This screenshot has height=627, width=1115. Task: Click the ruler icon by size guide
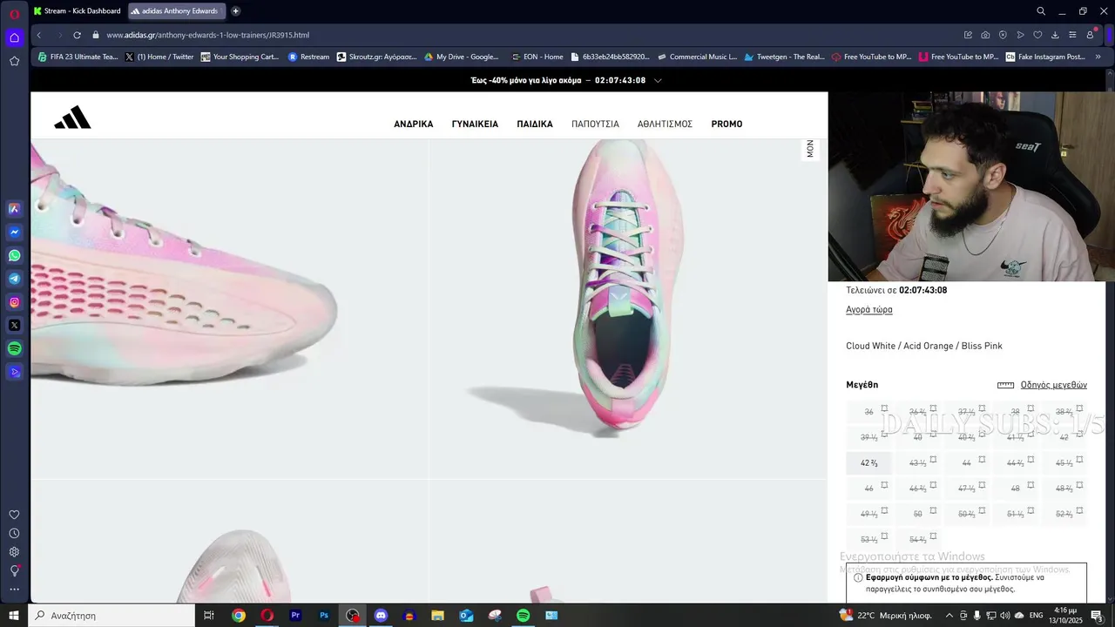point(1005,385)
